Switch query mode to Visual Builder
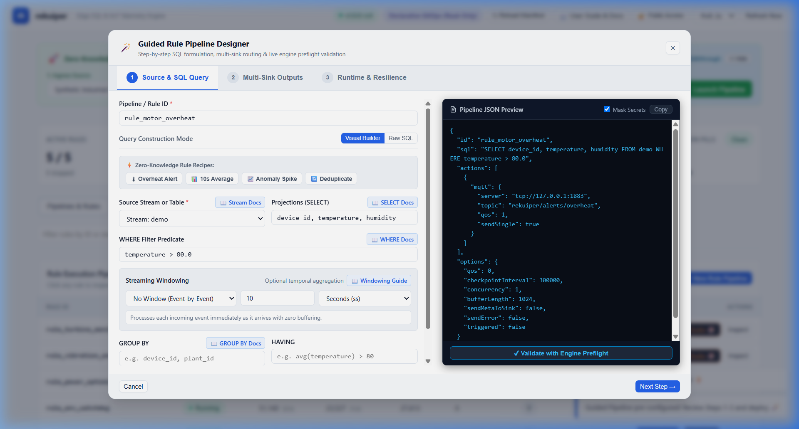Image resolution: width=799 pixels, height=429 pixels. (x=362, y=138)
